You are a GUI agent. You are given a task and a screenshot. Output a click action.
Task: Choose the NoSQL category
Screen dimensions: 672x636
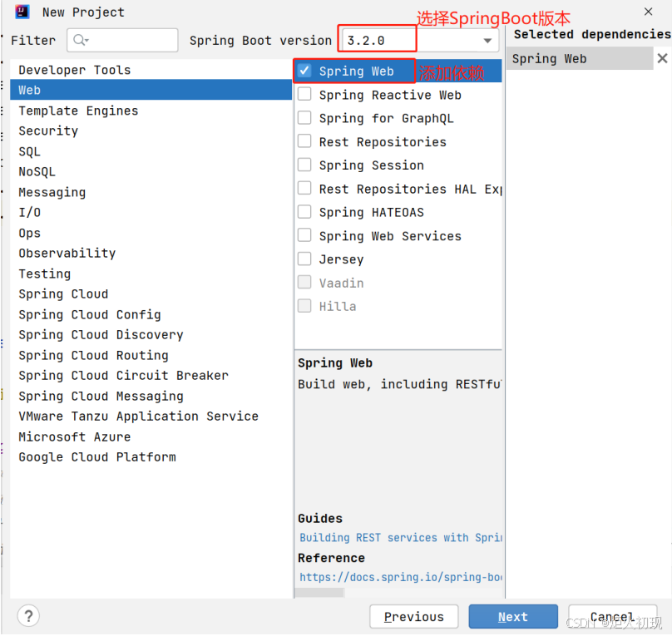(x=151, y=172)
